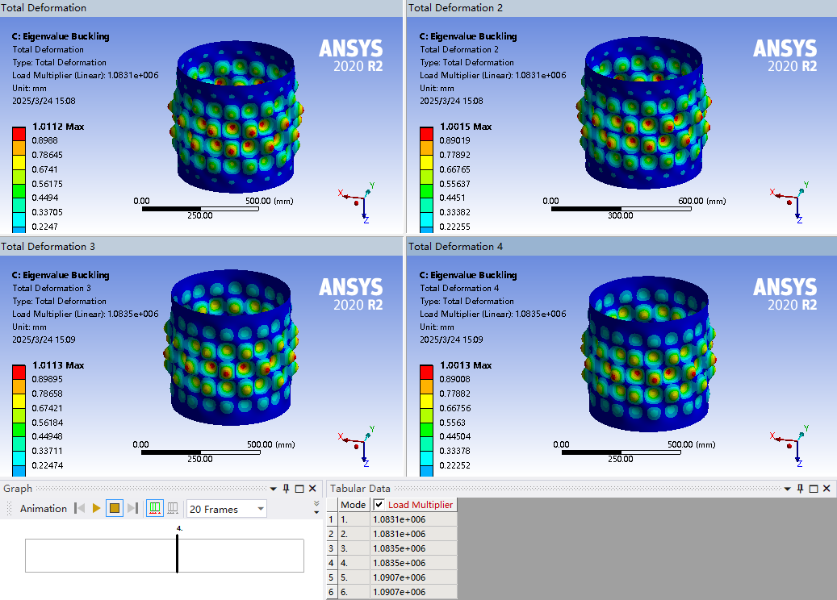Jump to previous animation frame
This screenshot has height=600, width=837.
[x=80, y=508]
